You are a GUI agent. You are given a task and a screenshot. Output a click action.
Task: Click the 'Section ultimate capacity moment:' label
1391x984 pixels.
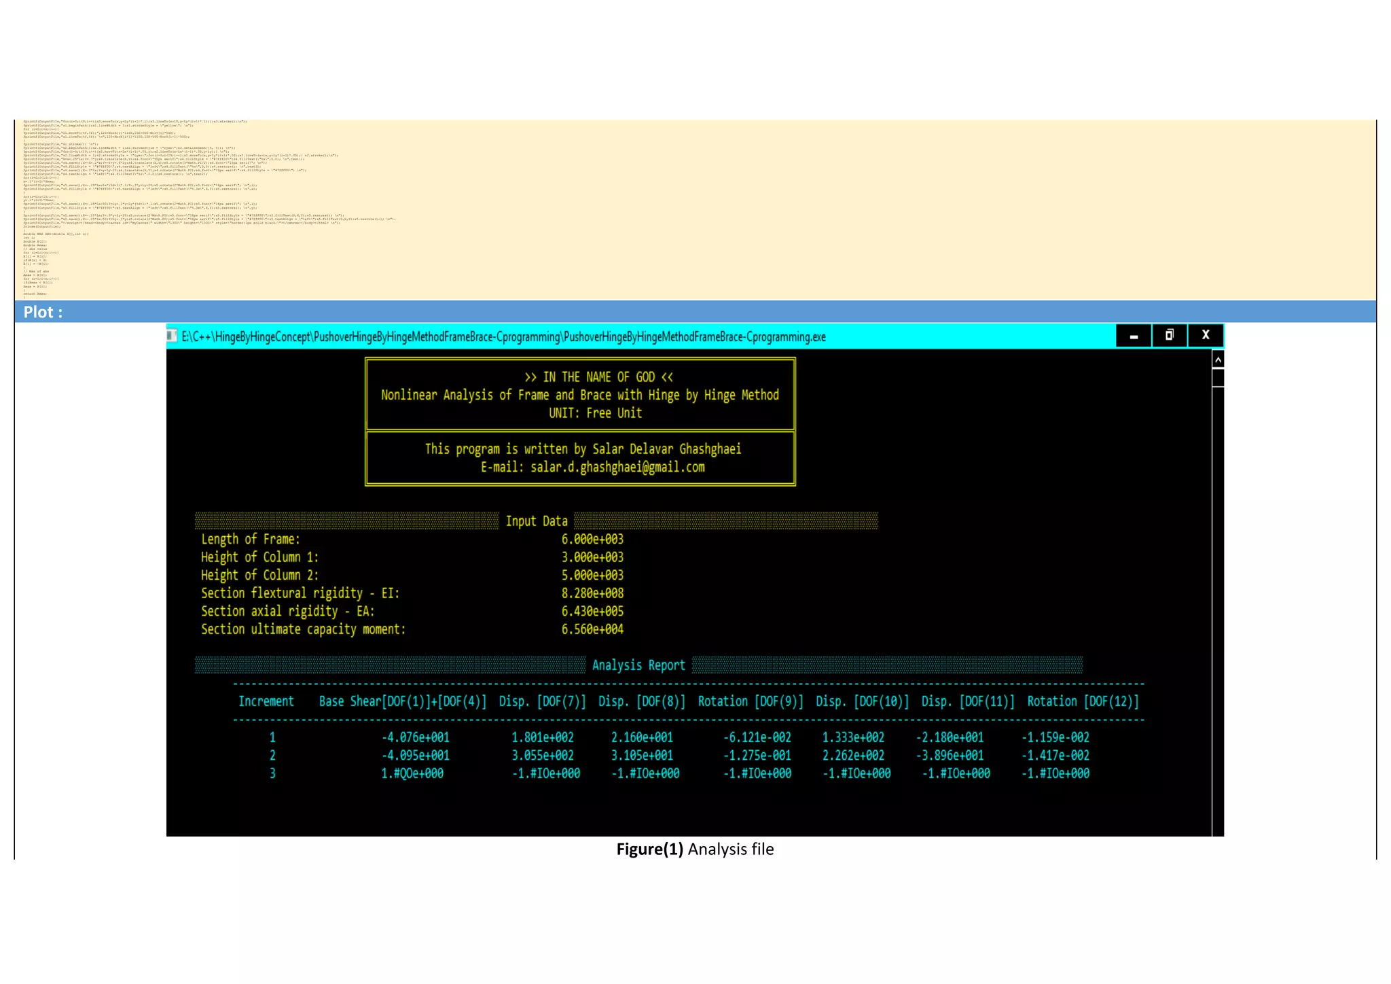(x=303, y=629)
